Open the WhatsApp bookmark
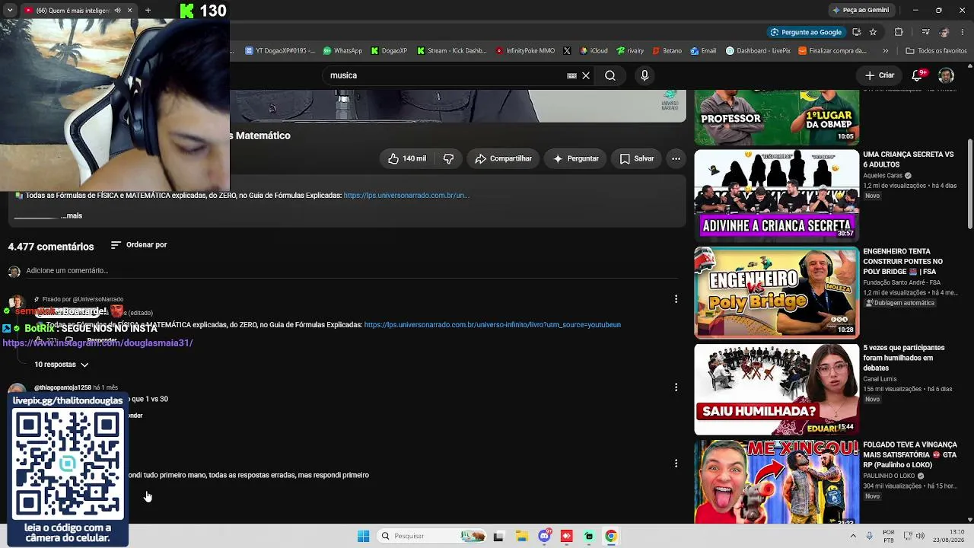 point(342,51)
